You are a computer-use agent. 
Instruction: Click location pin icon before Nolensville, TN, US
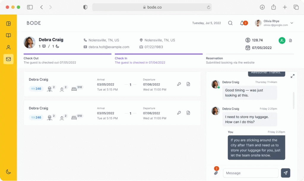pyautogui.click(x=141, y=40)
